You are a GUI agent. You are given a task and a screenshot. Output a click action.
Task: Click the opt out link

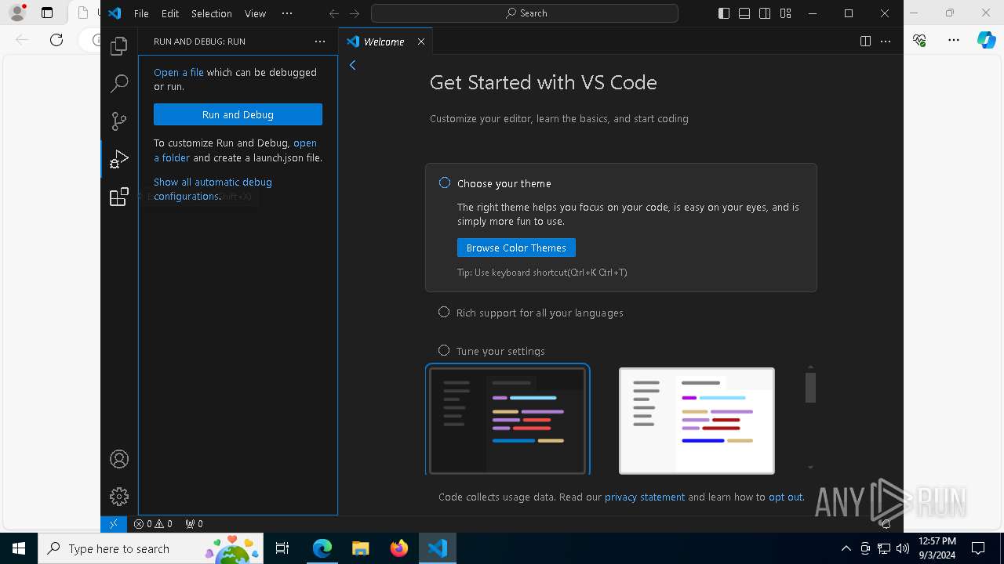tap(785, 497)
